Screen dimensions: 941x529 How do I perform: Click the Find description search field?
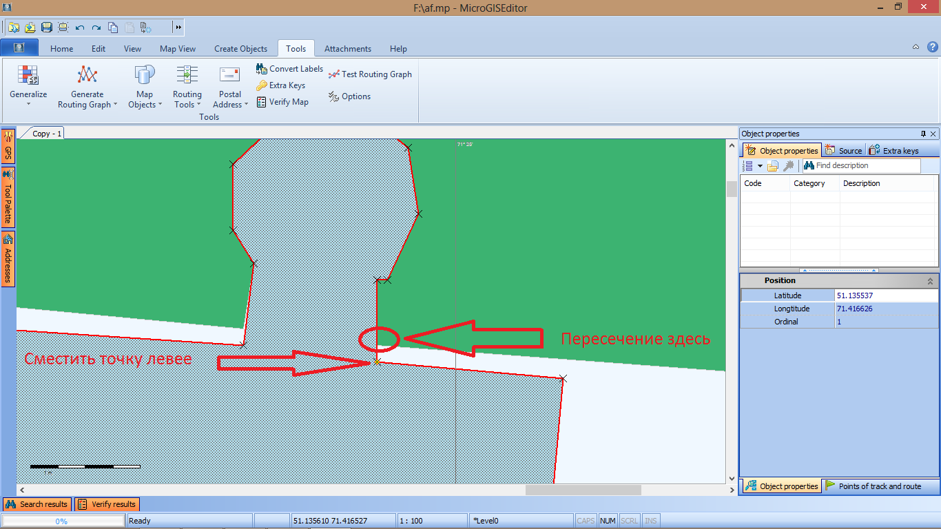(x=867, y=166)
